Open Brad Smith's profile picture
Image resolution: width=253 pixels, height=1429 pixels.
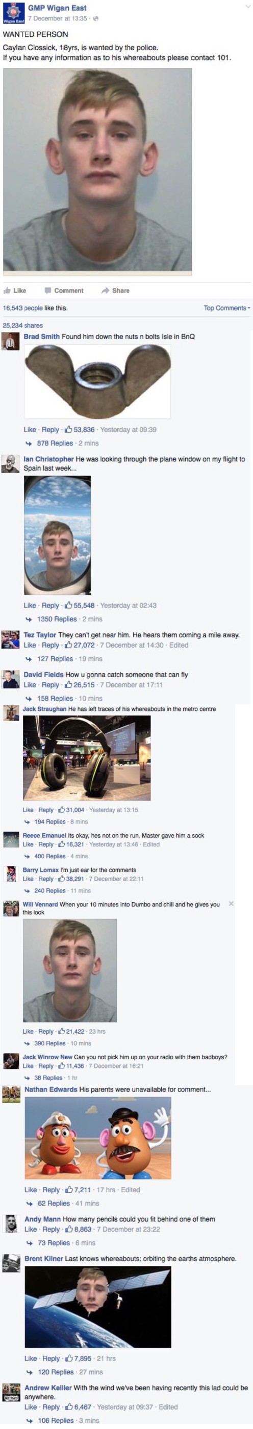click(11, 341)
